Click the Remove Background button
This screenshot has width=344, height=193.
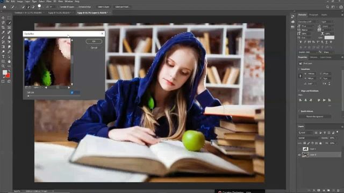pyautogui.click(x=314, y=117)
